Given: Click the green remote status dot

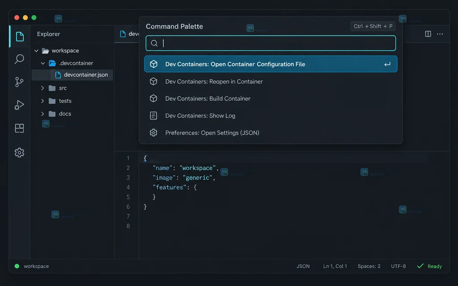Looking at the screenshot, I should point(17,266).
